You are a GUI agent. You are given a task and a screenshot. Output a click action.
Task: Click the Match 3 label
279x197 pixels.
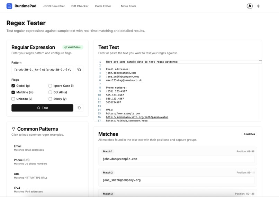pyautogui.click(x=108, y=194)
